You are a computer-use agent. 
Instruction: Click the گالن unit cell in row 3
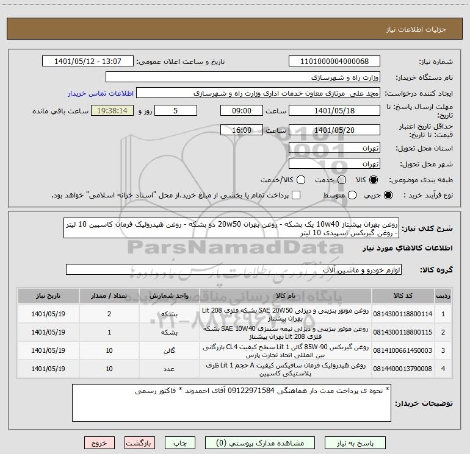click(x=169, y=350)
